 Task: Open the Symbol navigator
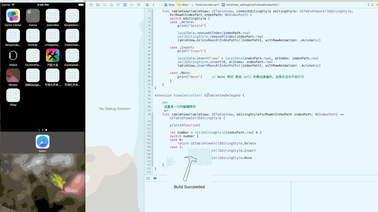[98, 5]
